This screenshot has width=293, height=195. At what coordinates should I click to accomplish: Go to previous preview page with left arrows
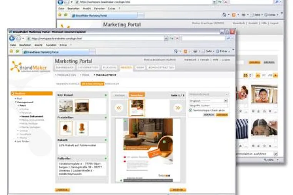[x=119, y=108]
